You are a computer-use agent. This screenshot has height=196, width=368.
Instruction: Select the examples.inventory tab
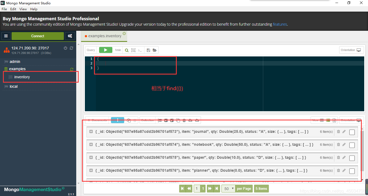point(105,36)
